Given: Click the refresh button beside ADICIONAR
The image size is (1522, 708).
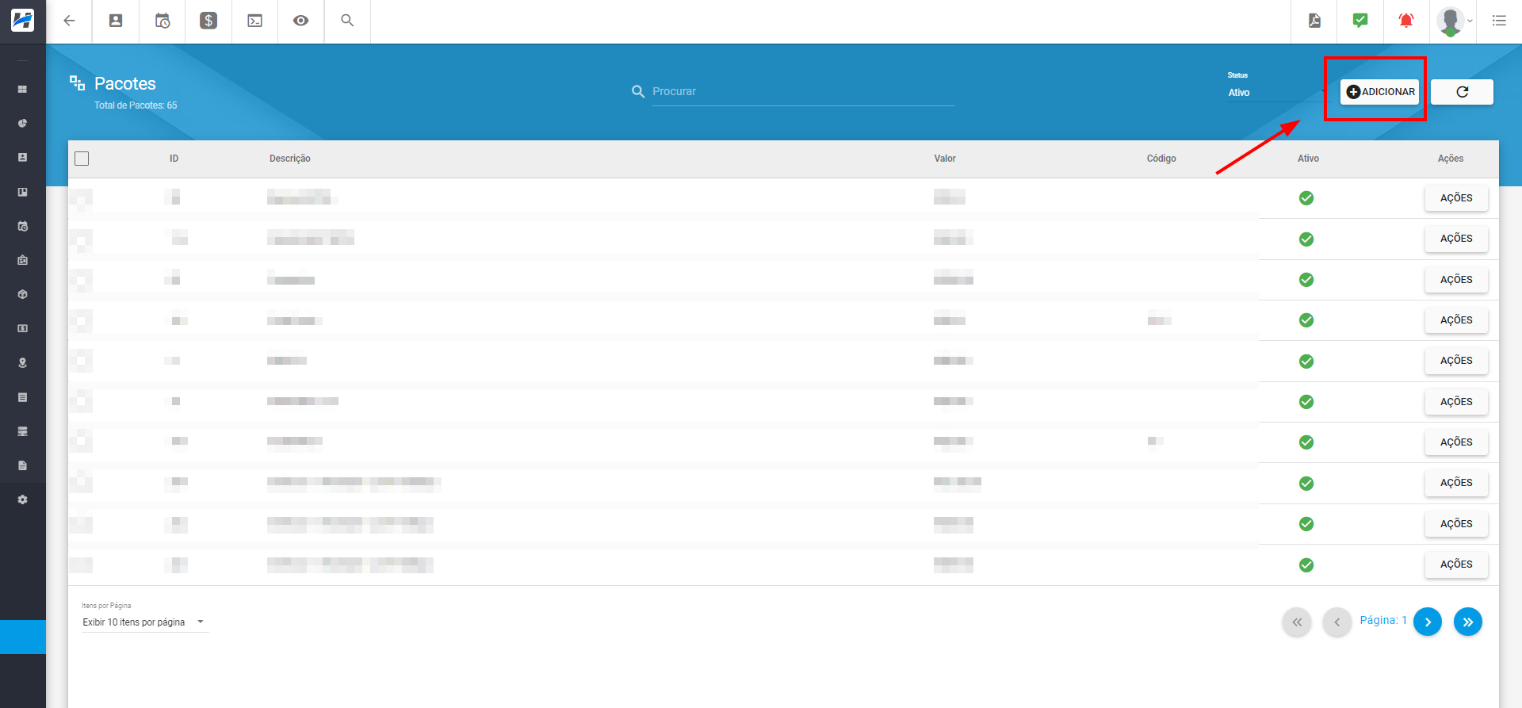Looking at the screenshot, I should coord(1462,92).
